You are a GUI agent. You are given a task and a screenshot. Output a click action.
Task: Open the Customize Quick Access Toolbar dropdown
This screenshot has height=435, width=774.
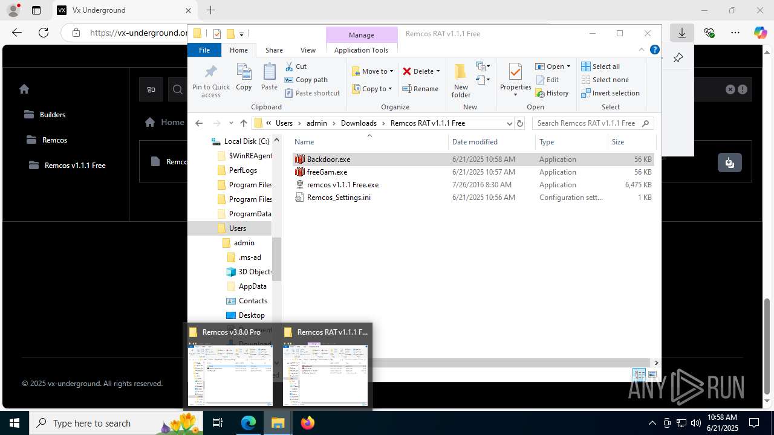[x=241, y=34]
